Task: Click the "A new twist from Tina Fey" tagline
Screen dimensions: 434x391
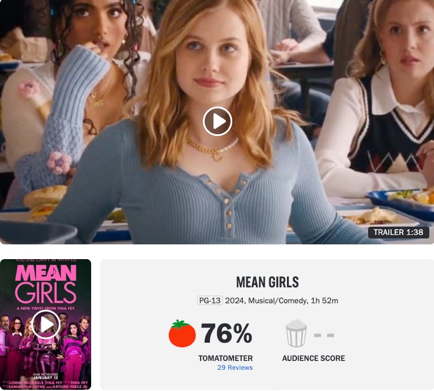Action: (46, 308)
